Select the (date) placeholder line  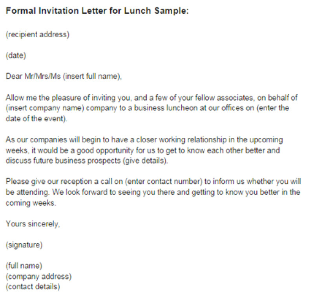point(16,55)
